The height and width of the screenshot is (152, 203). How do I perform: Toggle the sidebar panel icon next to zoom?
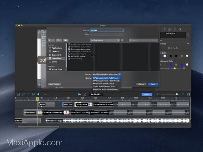(x=189, y=94)
